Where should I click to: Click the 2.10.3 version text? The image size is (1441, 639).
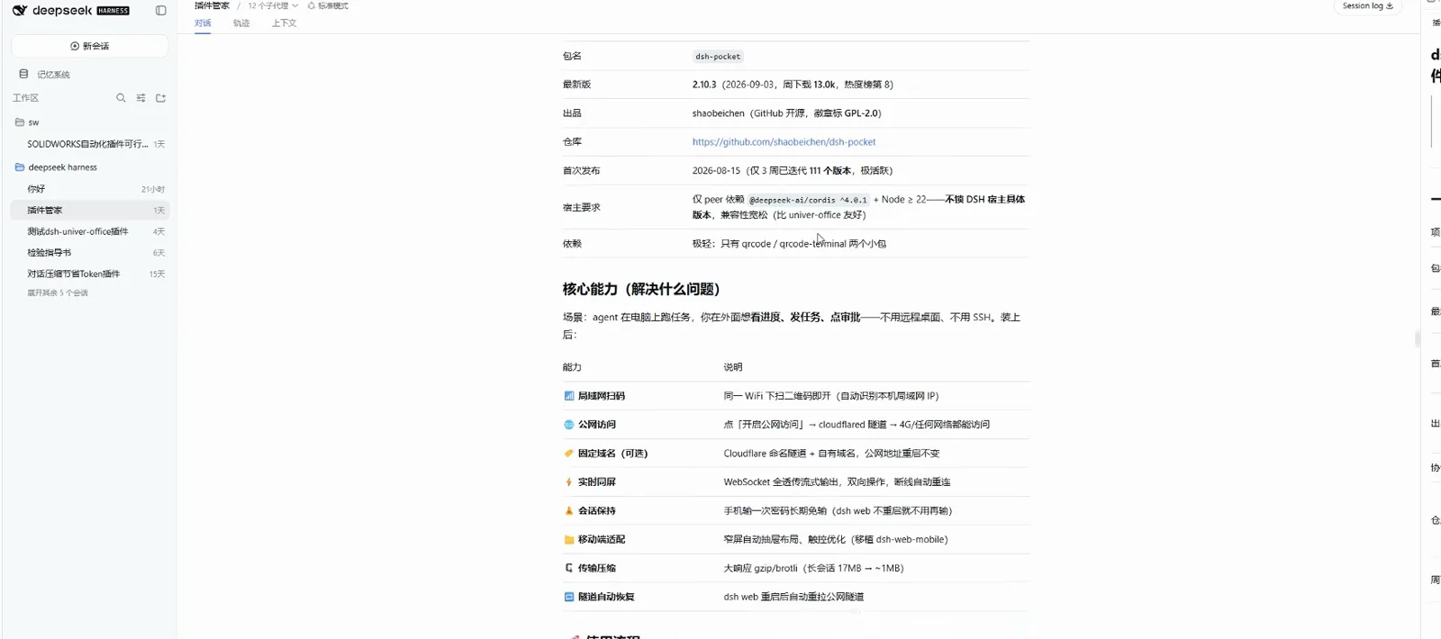[704, 85]
